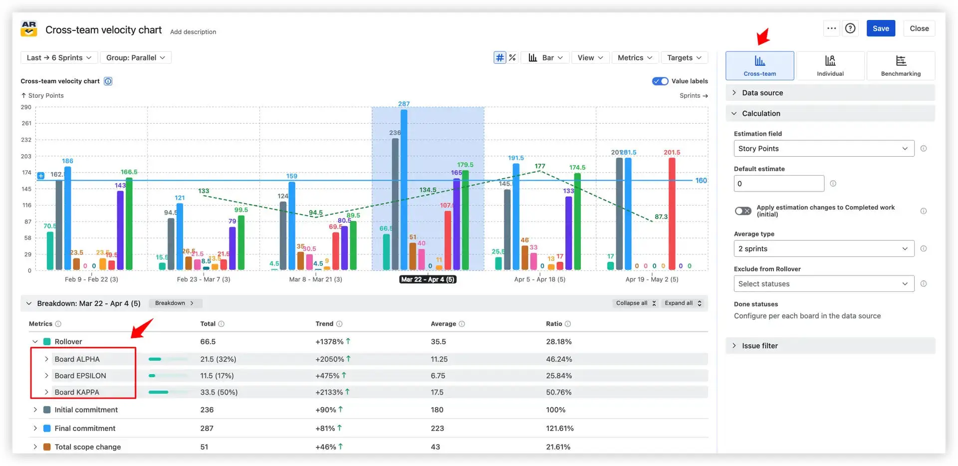Screen dimensions: 958x466
Task: Toggle the Value labels switch
Action: coord(660,81)
